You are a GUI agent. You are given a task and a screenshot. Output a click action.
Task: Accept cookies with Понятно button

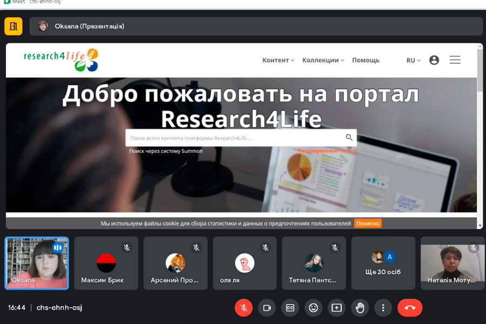368,223
